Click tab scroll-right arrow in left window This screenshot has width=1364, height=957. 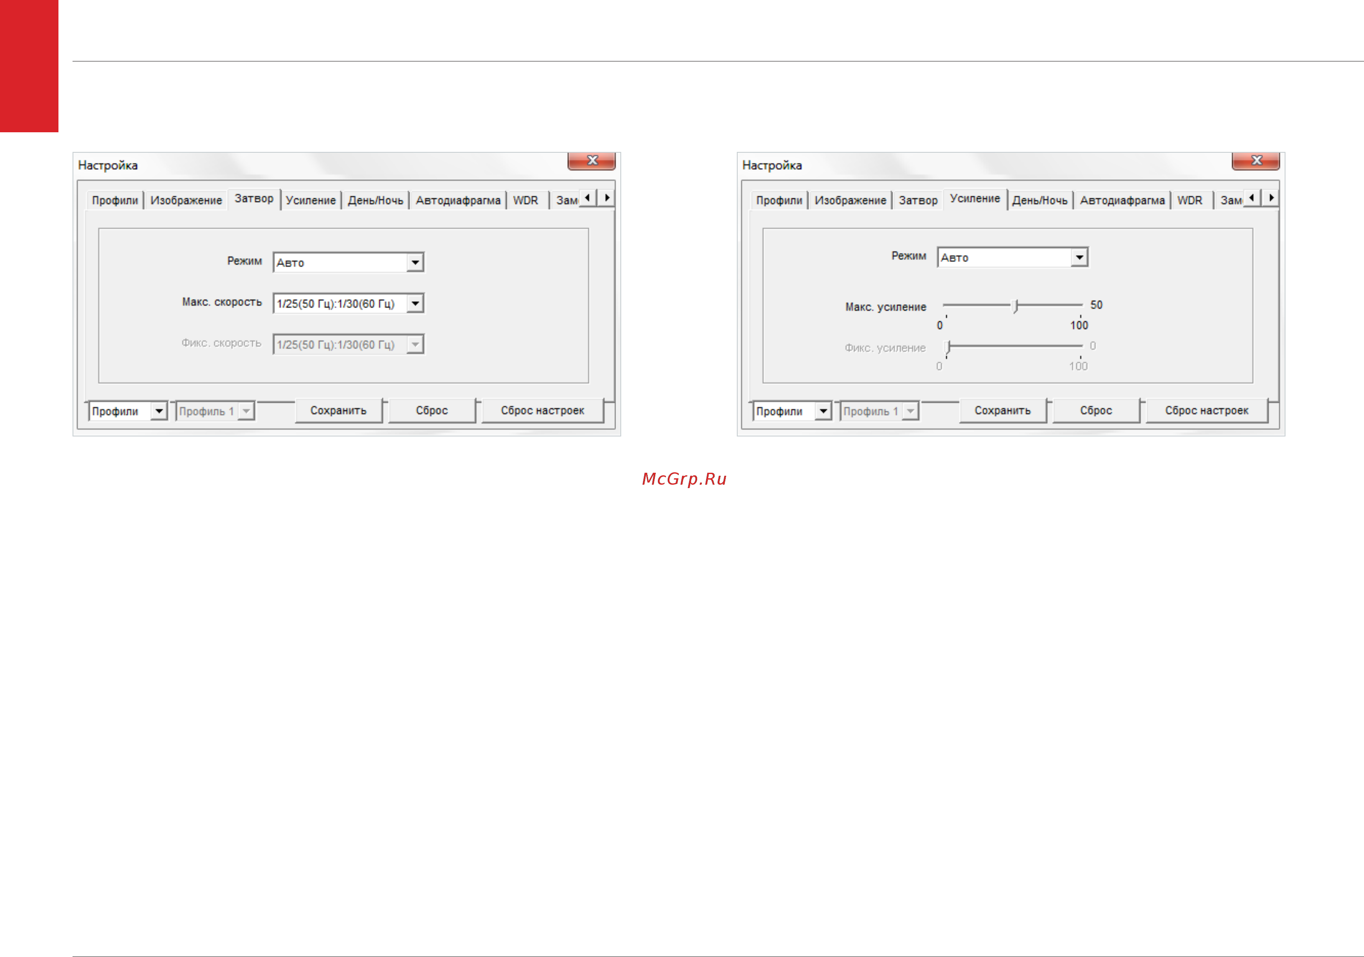(x=606, y=198)
